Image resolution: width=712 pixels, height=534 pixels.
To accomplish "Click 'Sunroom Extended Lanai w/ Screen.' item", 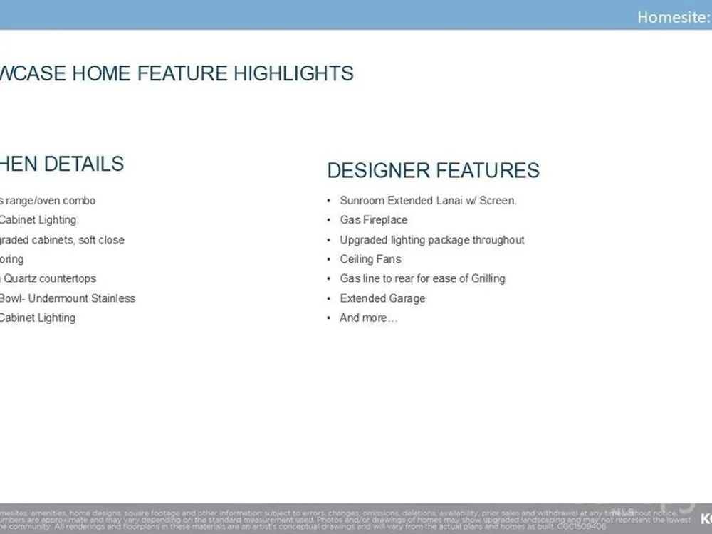I will [x=428, y=200].
